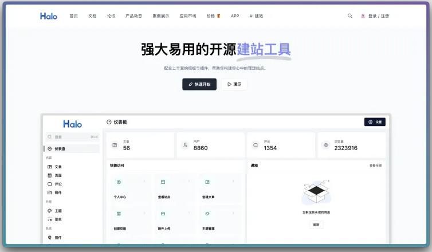Click the 登录 / 注册 link
Image resolution: width=432 pixels, height=252 pixels.
(x=378, y=16)
